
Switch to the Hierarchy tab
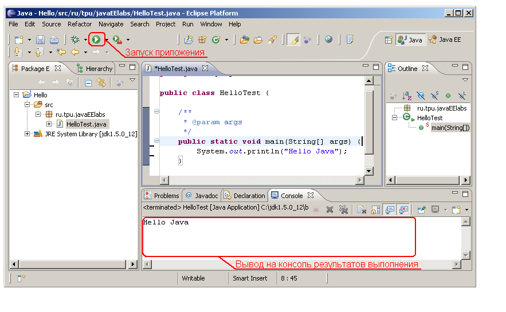(95, 69)
